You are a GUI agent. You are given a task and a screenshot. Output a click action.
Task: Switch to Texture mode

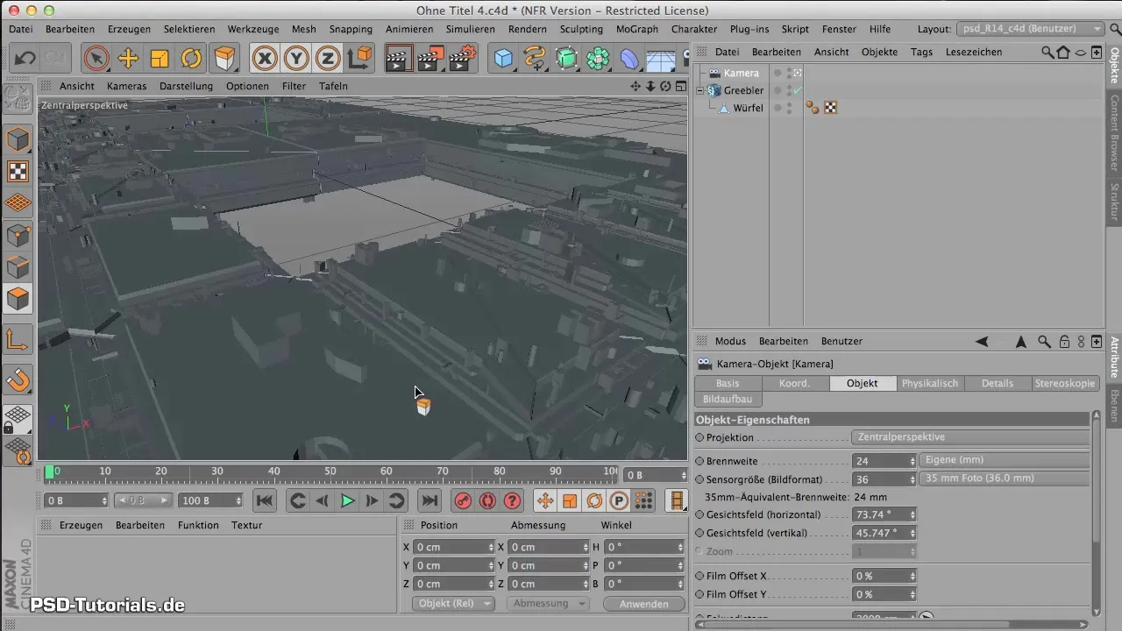point(18,171)
